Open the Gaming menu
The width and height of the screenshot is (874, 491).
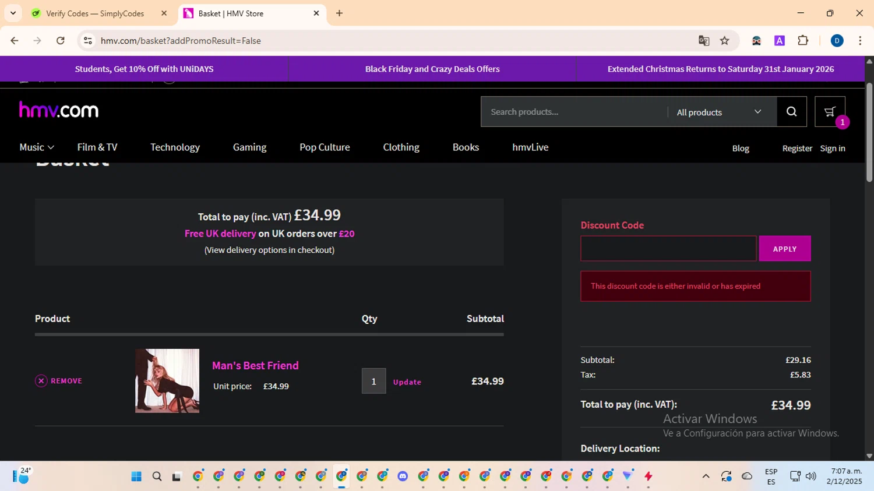[249, 147]
